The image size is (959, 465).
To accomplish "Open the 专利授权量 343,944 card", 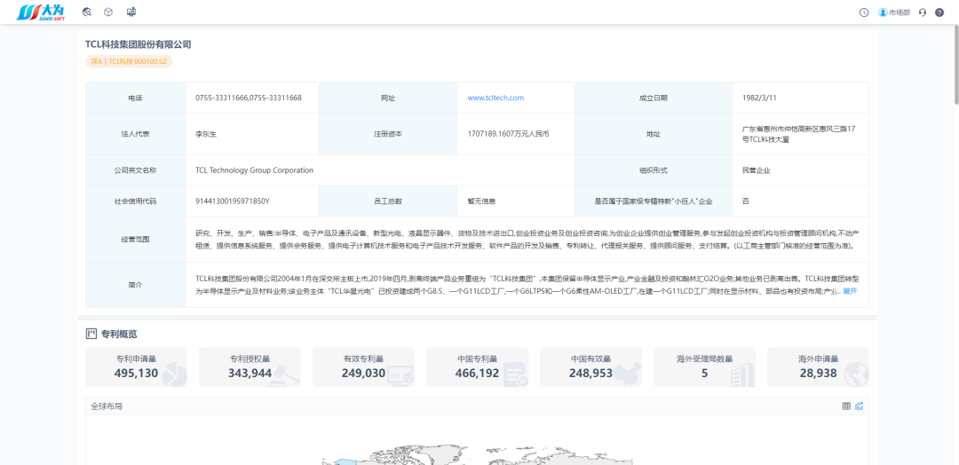I will click(x=250, y=367).
